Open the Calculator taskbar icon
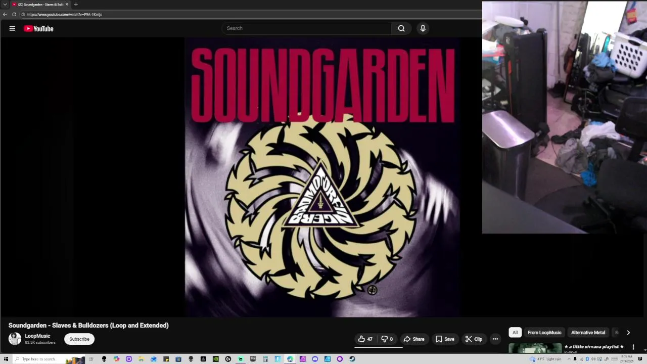The height and width of the screenshot is (364, 647). (x=265, y=359)
